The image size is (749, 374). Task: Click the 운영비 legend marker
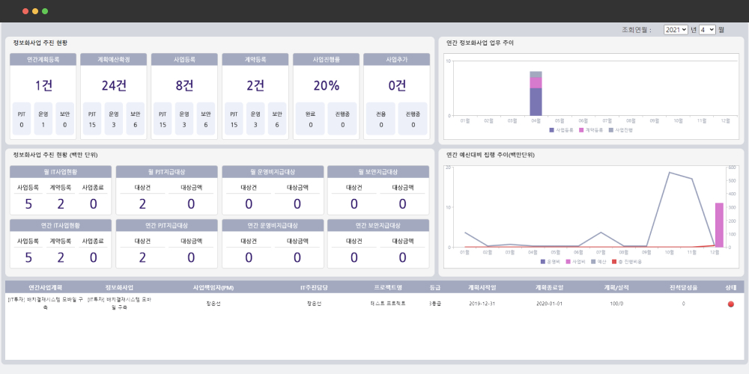tap(542, 262)
